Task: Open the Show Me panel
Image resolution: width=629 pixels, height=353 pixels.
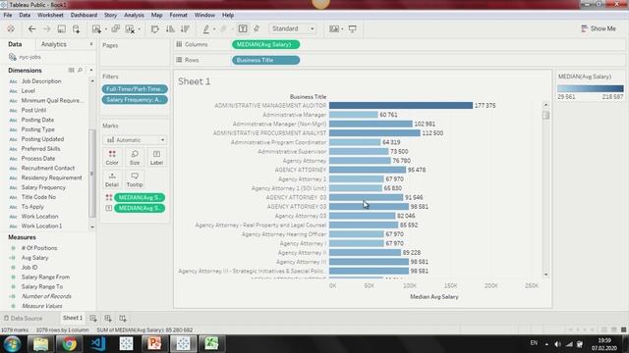Action: click(599, 28)
